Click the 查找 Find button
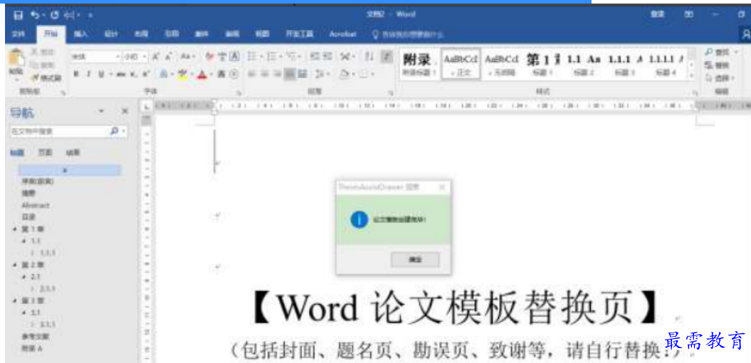 [x=721, y=52]
